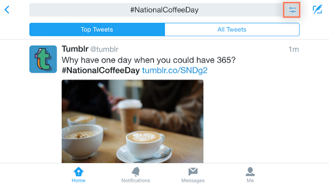Tap the 1m tweet timestamp
This screenshot has height=185, width=329.
[294, 49]
